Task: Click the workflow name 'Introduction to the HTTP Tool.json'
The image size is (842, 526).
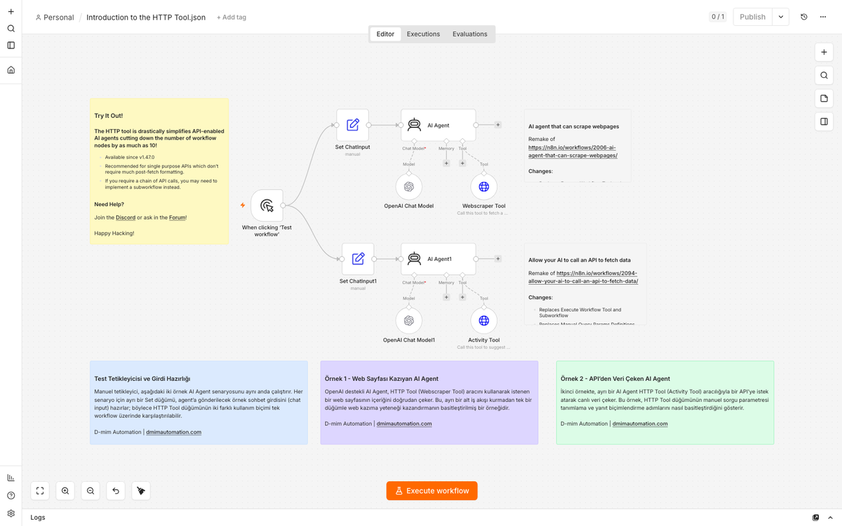Action: click(146, 17)
